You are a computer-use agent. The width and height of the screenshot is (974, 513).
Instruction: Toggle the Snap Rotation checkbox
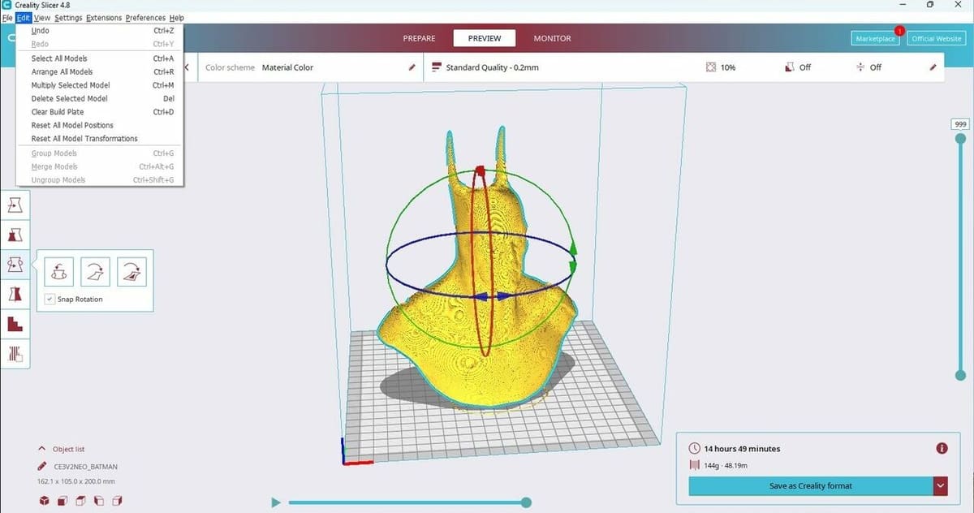(x=50, y=300)
